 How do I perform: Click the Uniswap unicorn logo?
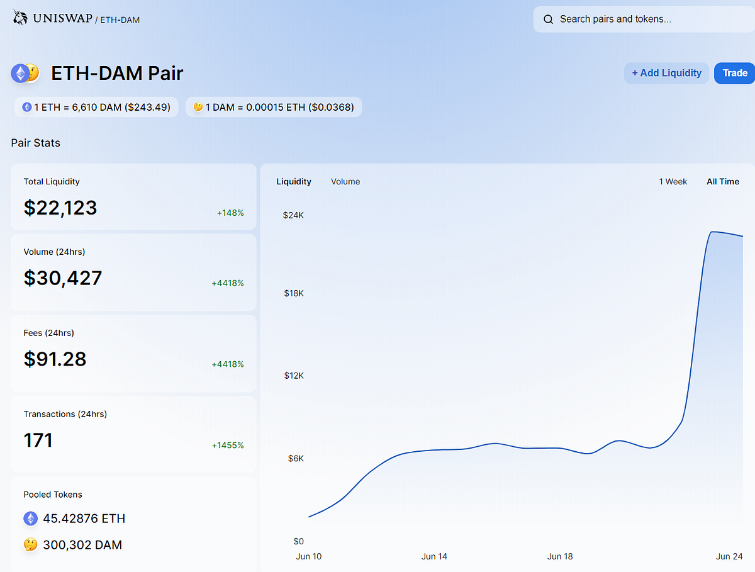[21, 17]
